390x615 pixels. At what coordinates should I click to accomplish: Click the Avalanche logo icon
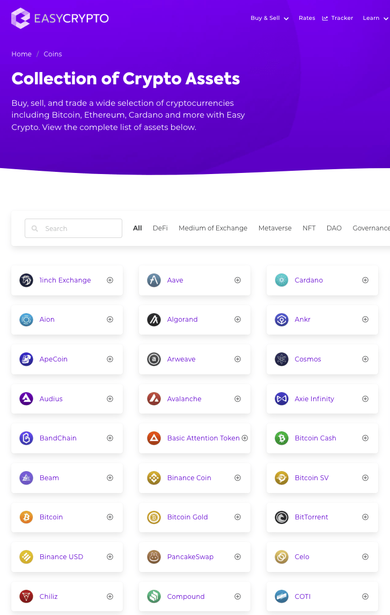pyautogui.click(x=153, y=399)
